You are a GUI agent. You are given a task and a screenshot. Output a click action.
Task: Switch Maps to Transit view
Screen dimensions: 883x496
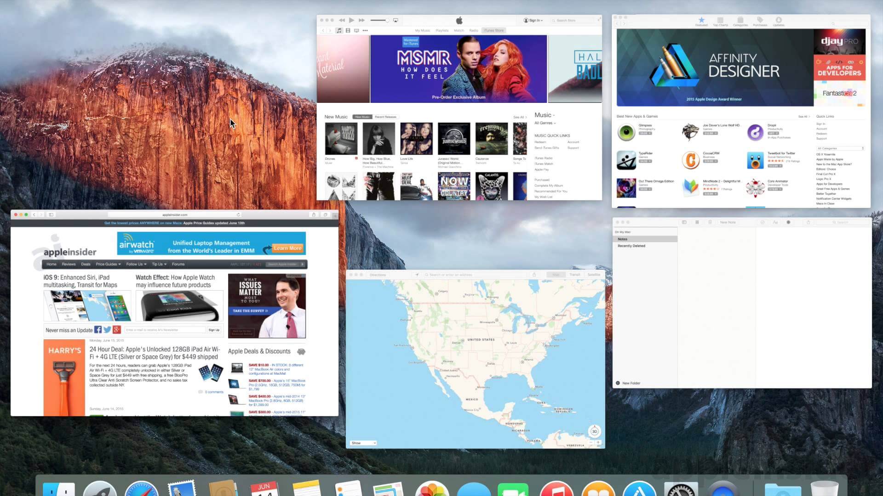point(575,275)
